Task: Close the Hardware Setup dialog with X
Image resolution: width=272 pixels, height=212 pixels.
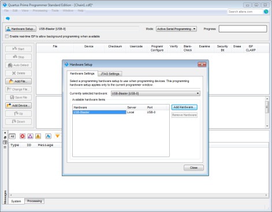Action: point(202,64)
